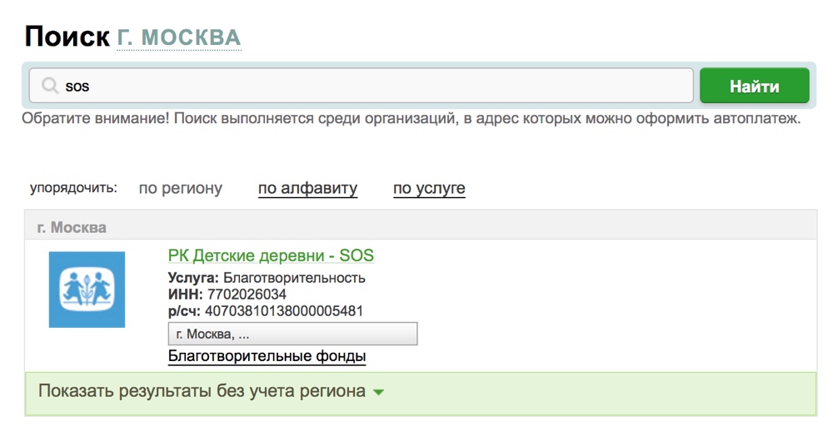
Task: Click the SOS Children's Villages logo
Action: point(87,290)
